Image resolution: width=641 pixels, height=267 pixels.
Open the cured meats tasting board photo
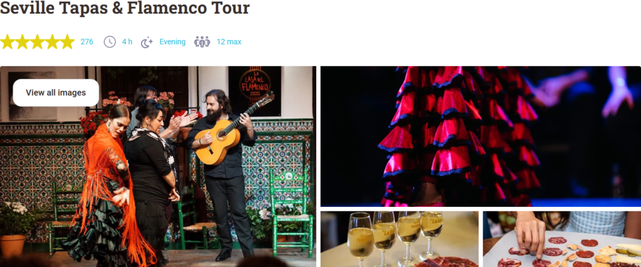[562, 239]
